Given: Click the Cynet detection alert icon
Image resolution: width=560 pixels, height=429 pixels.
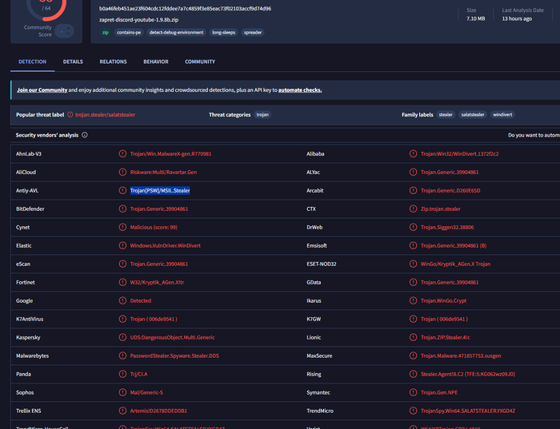Looking at the screenshot, I should click(x=122, y=227).
